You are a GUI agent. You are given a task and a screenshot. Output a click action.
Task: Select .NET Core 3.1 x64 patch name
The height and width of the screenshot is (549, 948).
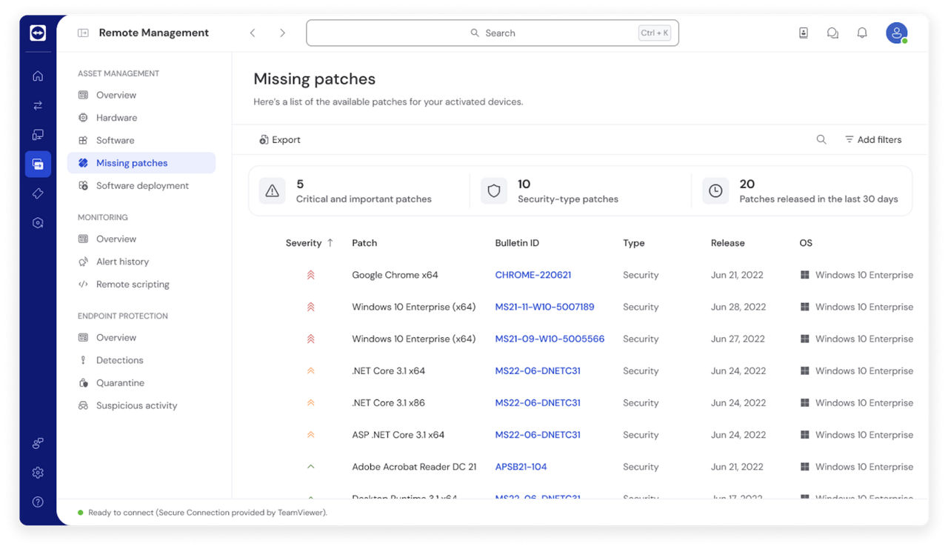(389, 370)
